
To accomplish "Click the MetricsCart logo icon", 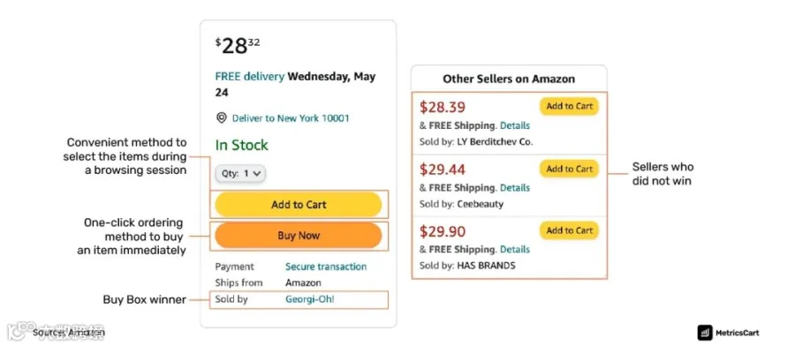I will point(705,333).
